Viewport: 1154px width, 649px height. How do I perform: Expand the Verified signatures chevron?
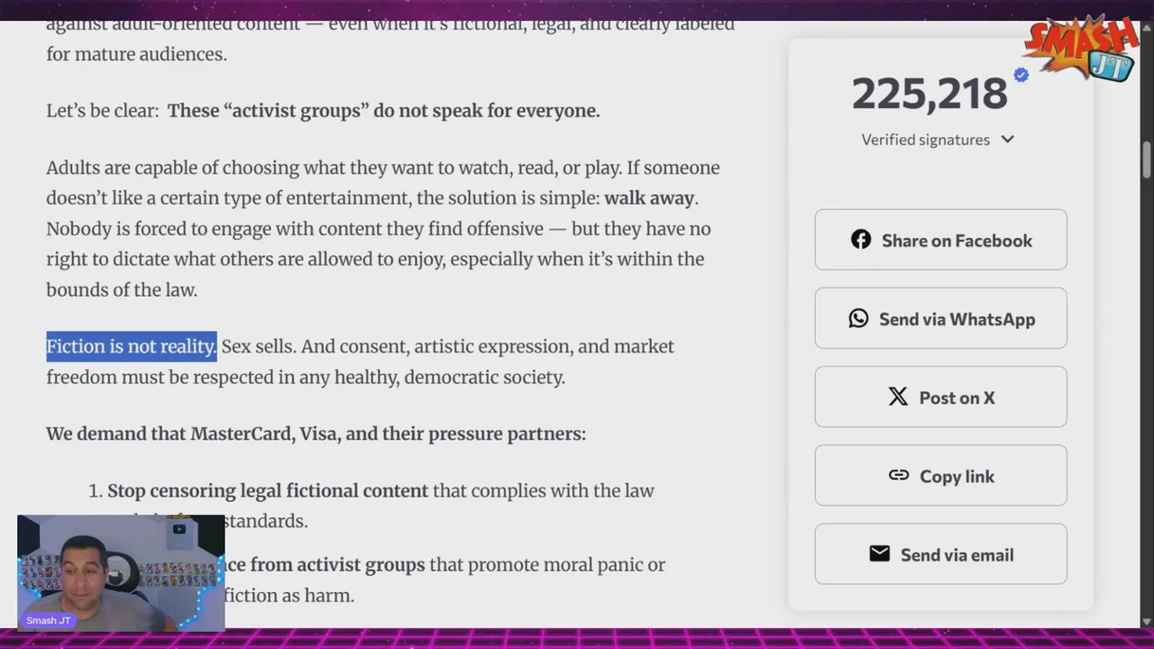pos(1008,139)
